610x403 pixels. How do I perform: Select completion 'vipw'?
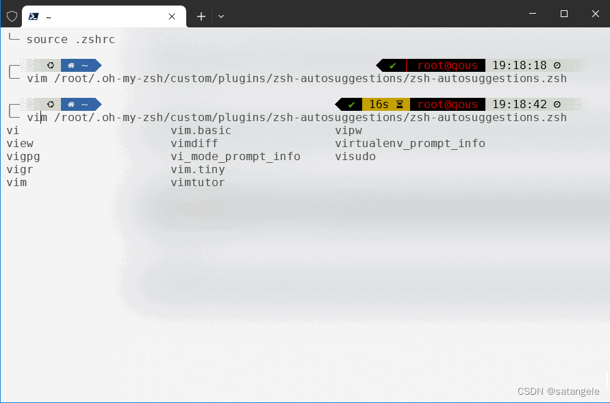click(348, 131)
